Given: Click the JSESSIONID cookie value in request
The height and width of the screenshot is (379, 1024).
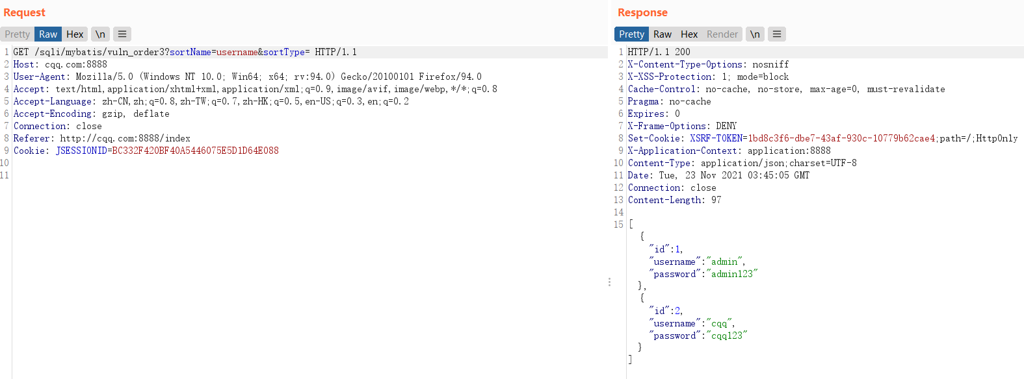Looking at the screenshot, I should click(x=195, y=151).
